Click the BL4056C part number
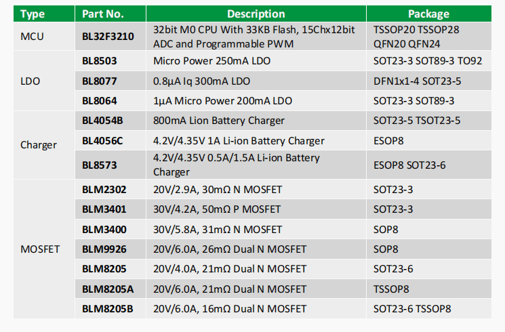Viewport: 505px width, 332px height. tap(103, 141)
